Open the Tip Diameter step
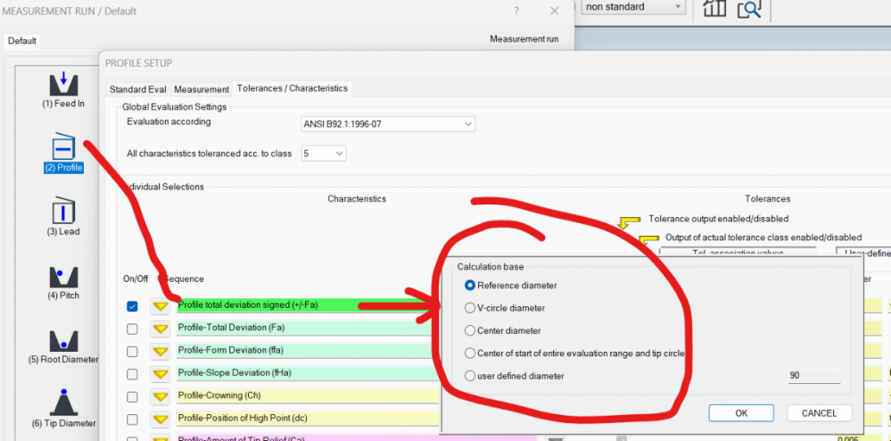This screenshot has width=891, height=441. click(x=63, y=404)
